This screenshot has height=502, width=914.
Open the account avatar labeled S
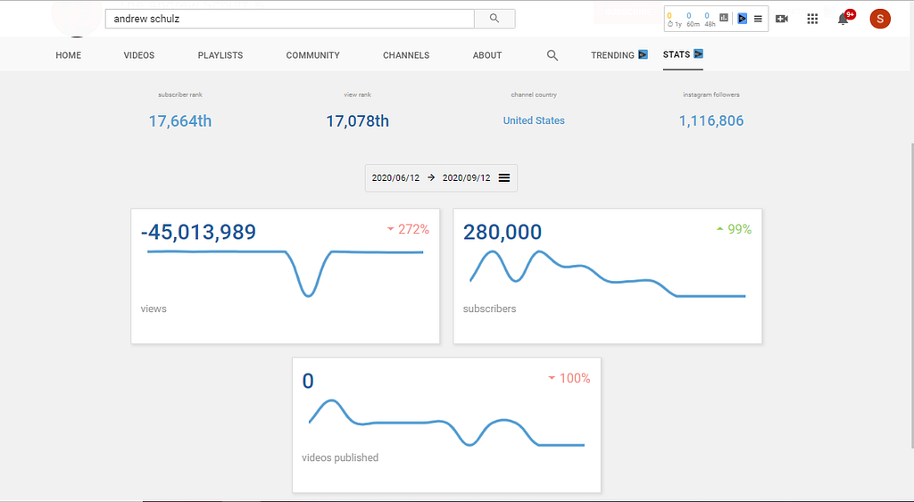879,19
